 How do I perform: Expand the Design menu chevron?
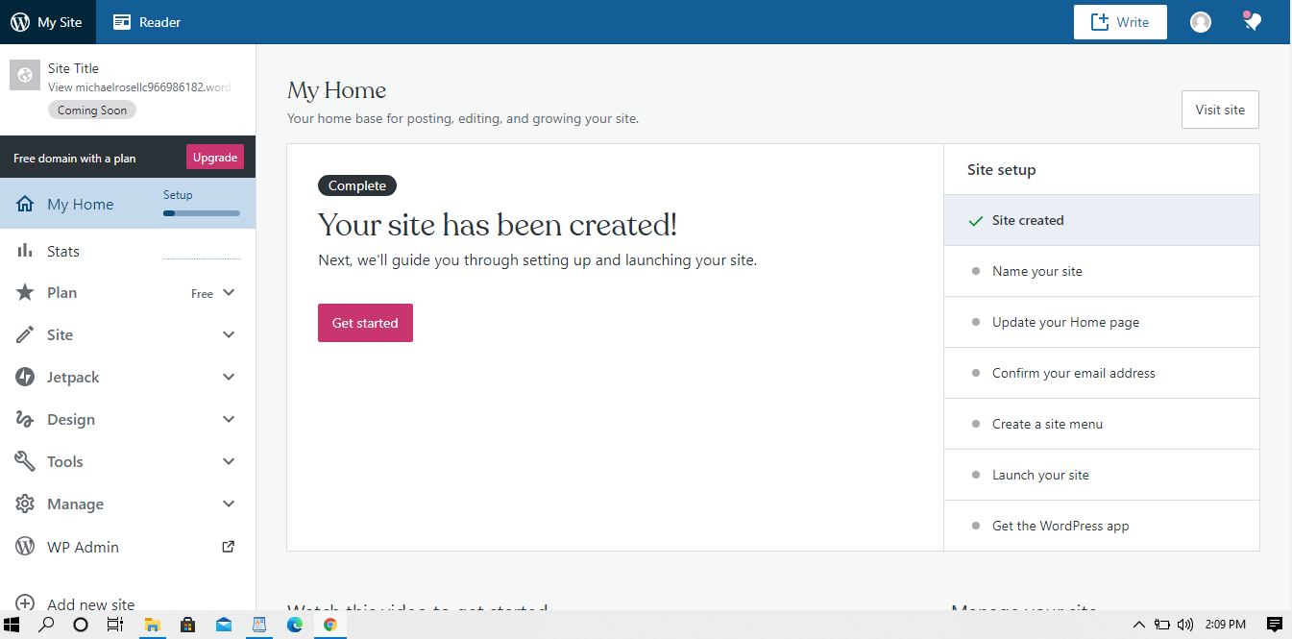[x=229, y=420]
